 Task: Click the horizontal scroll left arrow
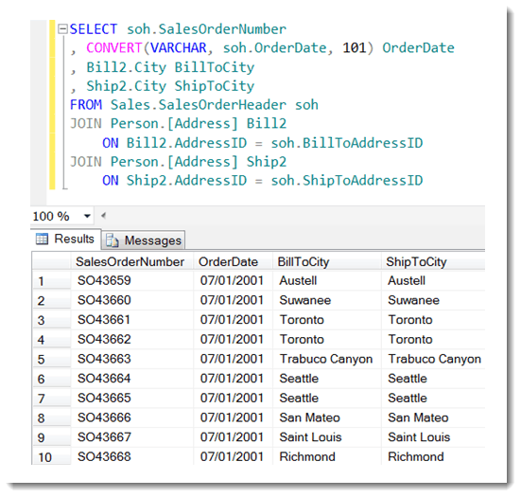pos(104,216)
